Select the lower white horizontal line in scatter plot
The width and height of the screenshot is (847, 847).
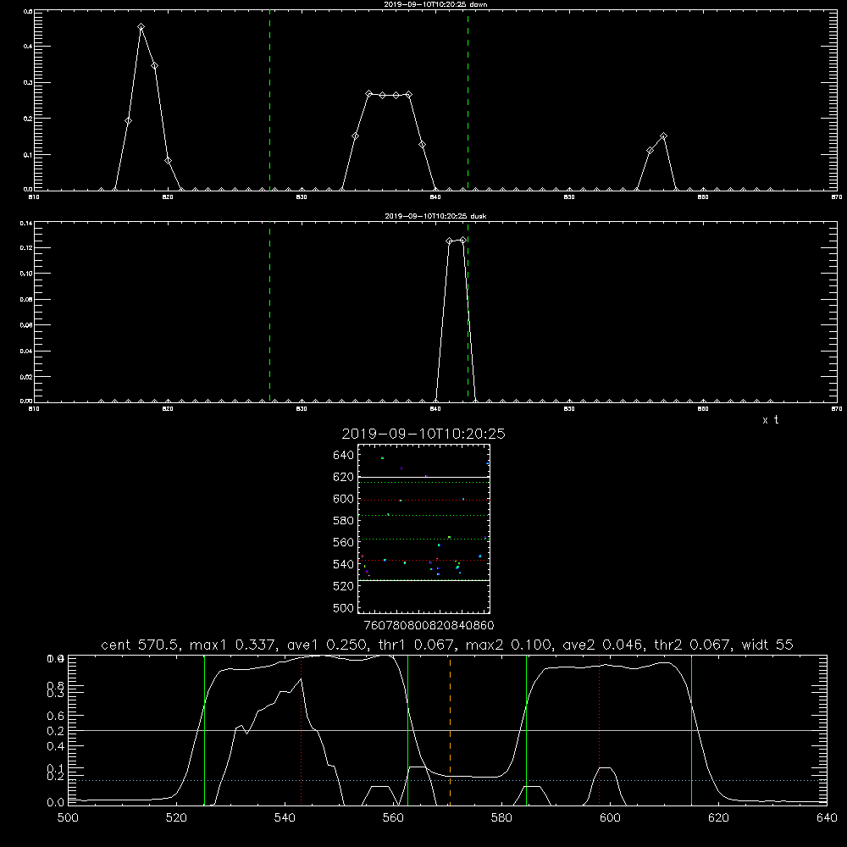423,581
